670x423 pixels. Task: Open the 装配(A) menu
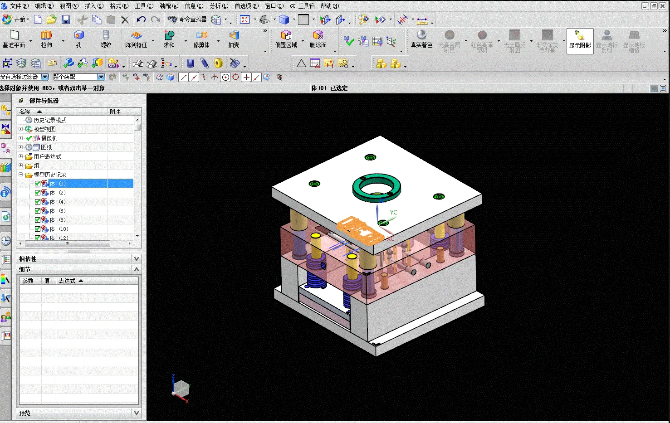pyautogui.click(x=169, y=6)
